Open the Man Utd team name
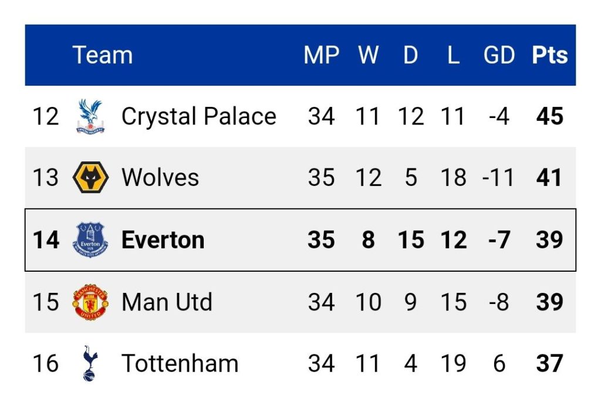 167,302
